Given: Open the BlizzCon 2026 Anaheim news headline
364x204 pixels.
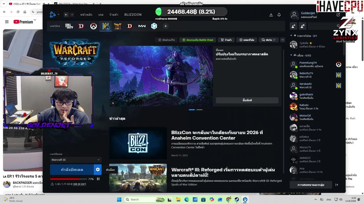Looking at the screenshot, I should coord(217,135).
